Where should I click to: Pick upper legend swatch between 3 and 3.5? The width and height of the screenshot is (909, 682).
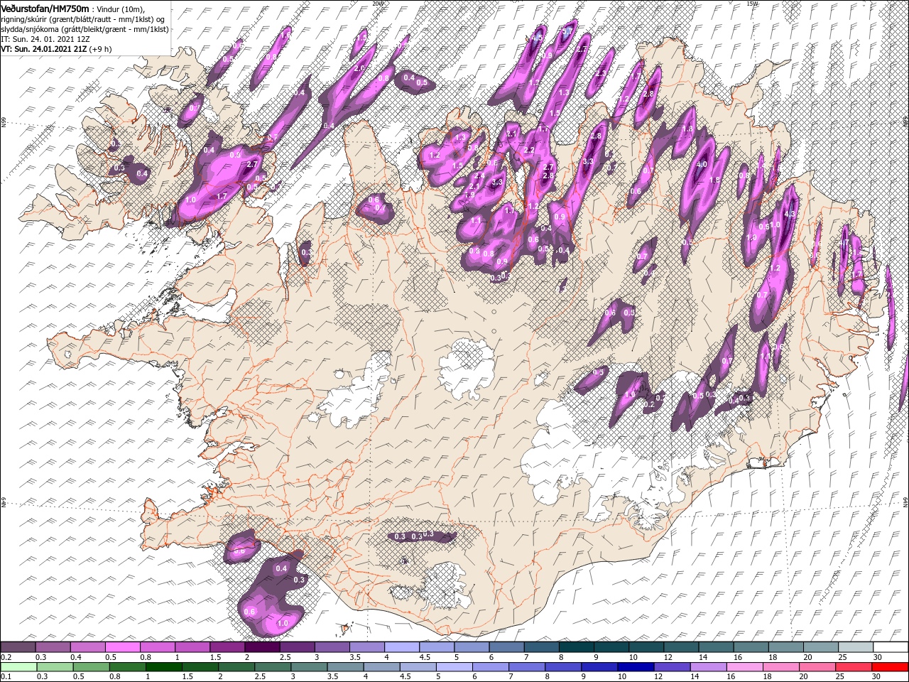[332, 647]
